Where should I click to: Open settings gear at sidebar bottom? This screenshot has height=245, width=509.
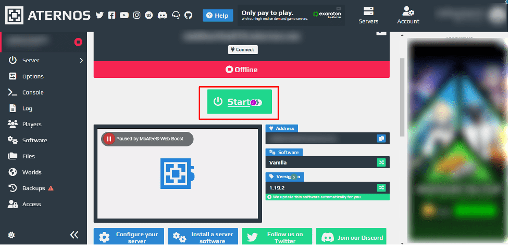(11, 235)
